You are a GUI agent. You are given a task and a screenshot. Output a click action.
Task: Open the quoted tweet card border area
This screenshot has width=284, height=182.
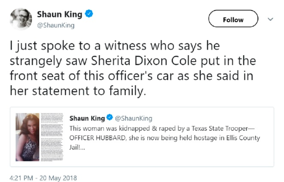pos(142,137)
